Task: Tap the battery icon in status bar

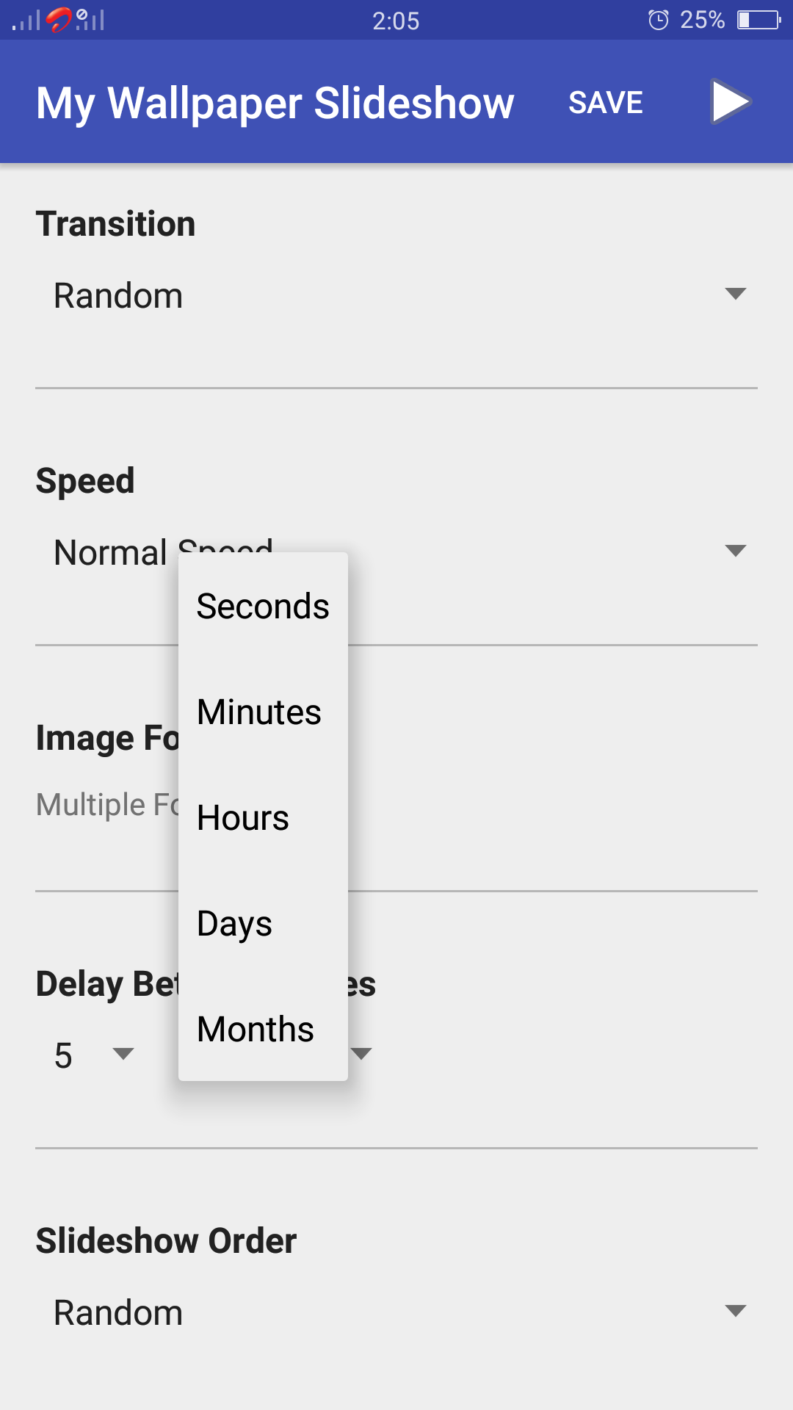Action: [x=759, y=20]
